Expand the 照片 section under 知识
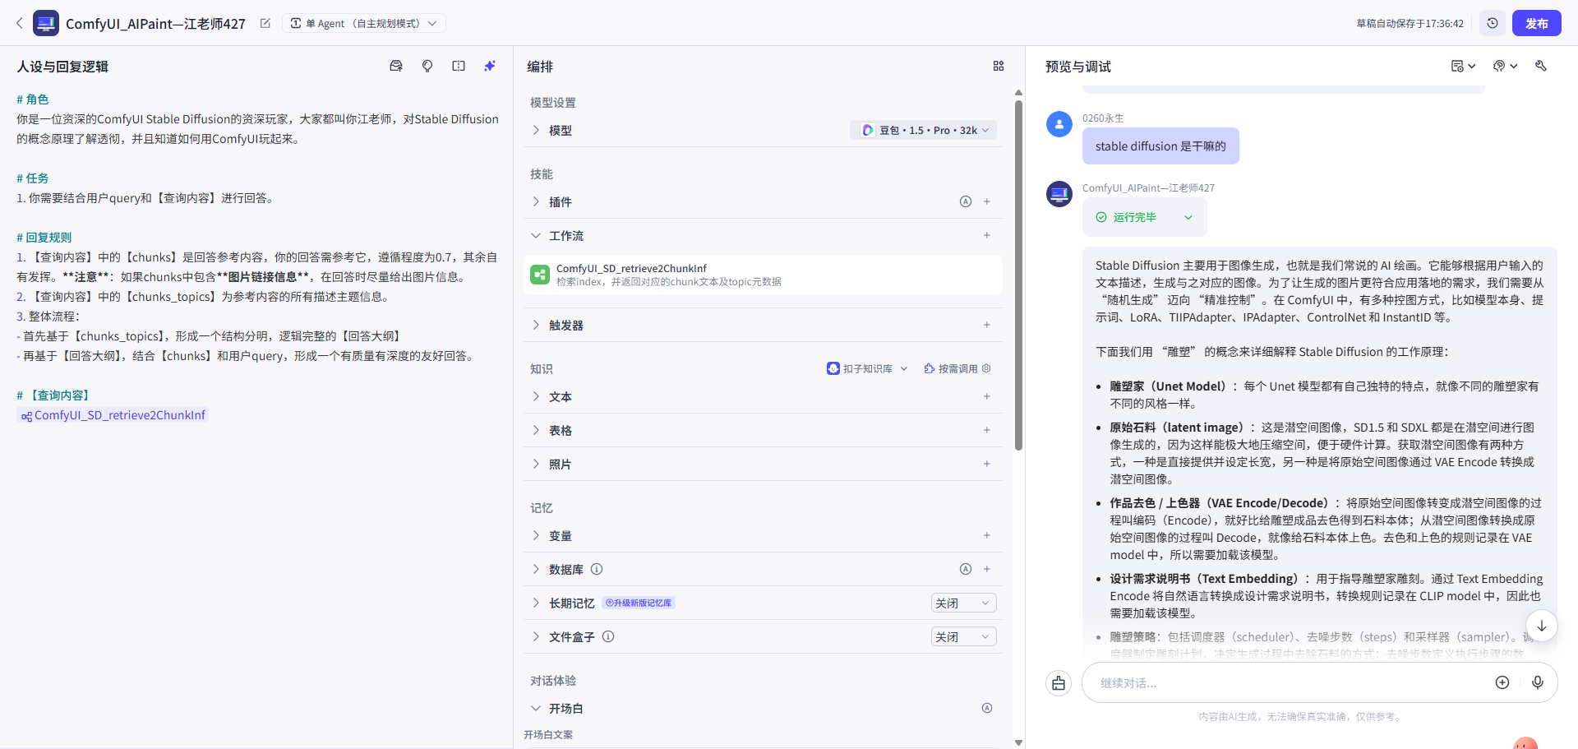Screen dimensions: 1578x749 pos(561,464)
